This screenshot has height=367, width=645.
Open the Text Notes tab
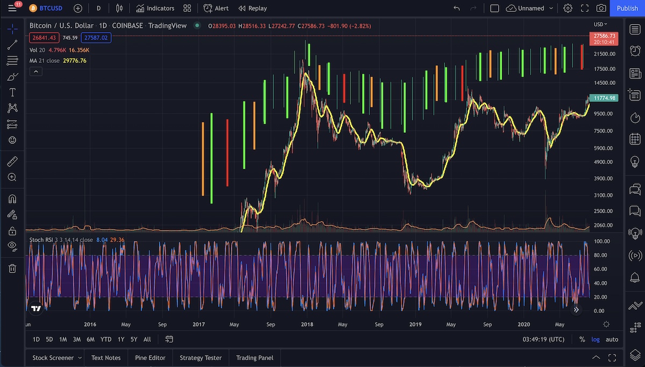[x=106, y=358]
